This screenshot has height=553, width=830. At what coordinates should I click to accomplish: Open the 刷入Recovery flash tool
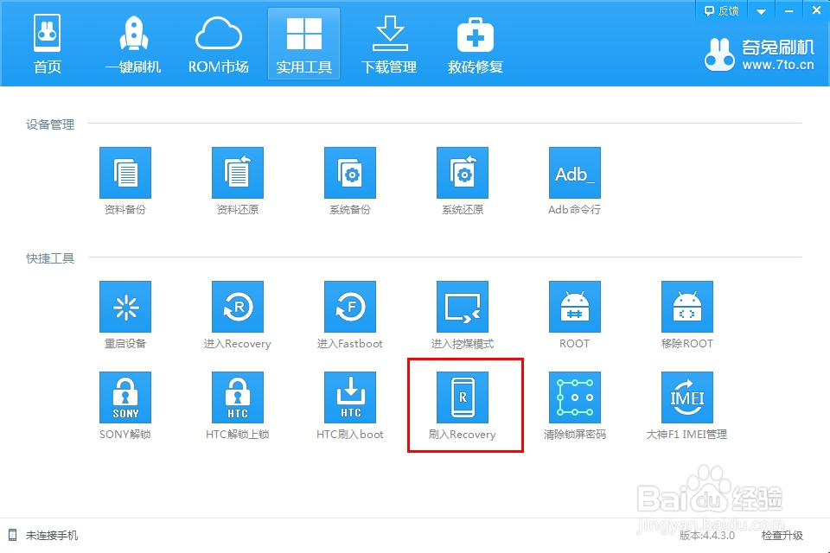pyautogui.click(x=462, y=397)
